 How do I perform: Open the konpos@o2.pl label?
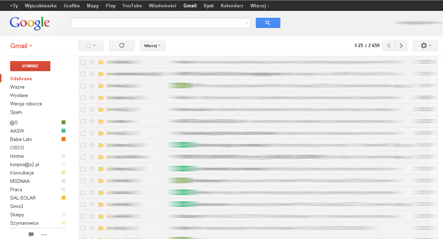pyautogui.click(x=25, y=164)
